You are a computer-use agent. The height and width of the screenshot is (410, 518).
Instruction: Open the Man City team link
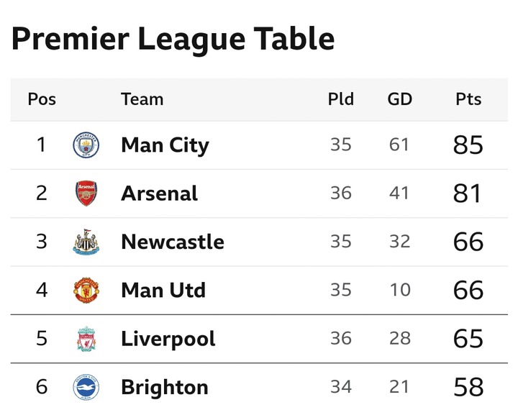pos(165,145)
